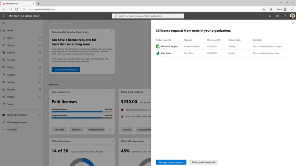296x166 pixels.
Task: Add page to browser favorites
Action: [x=263, y=9]
